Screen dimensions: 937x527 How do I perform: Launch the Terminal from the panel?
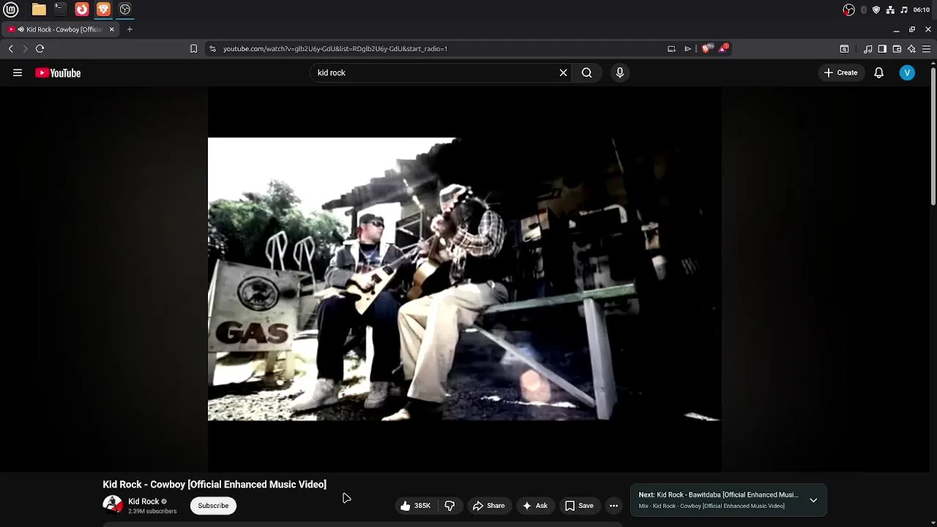[x=60, y=10]
